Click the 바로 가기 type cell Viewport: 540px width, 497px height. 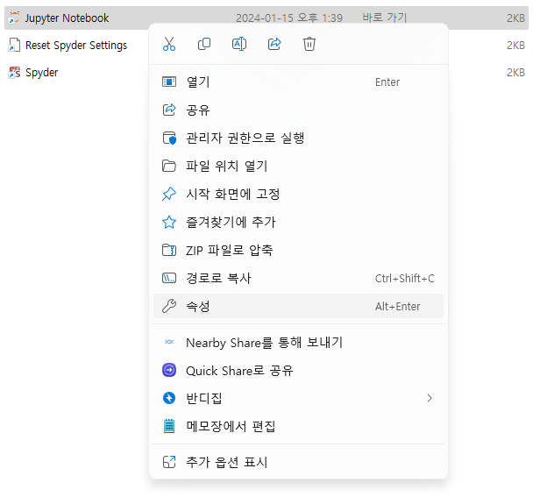384,18
